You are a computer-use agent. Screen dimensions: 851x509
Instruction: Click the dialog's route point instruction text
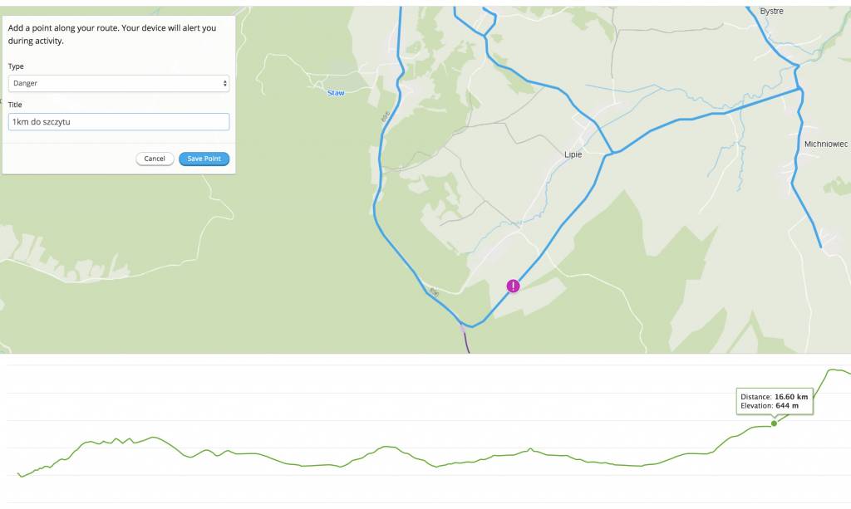pos(112,34)
